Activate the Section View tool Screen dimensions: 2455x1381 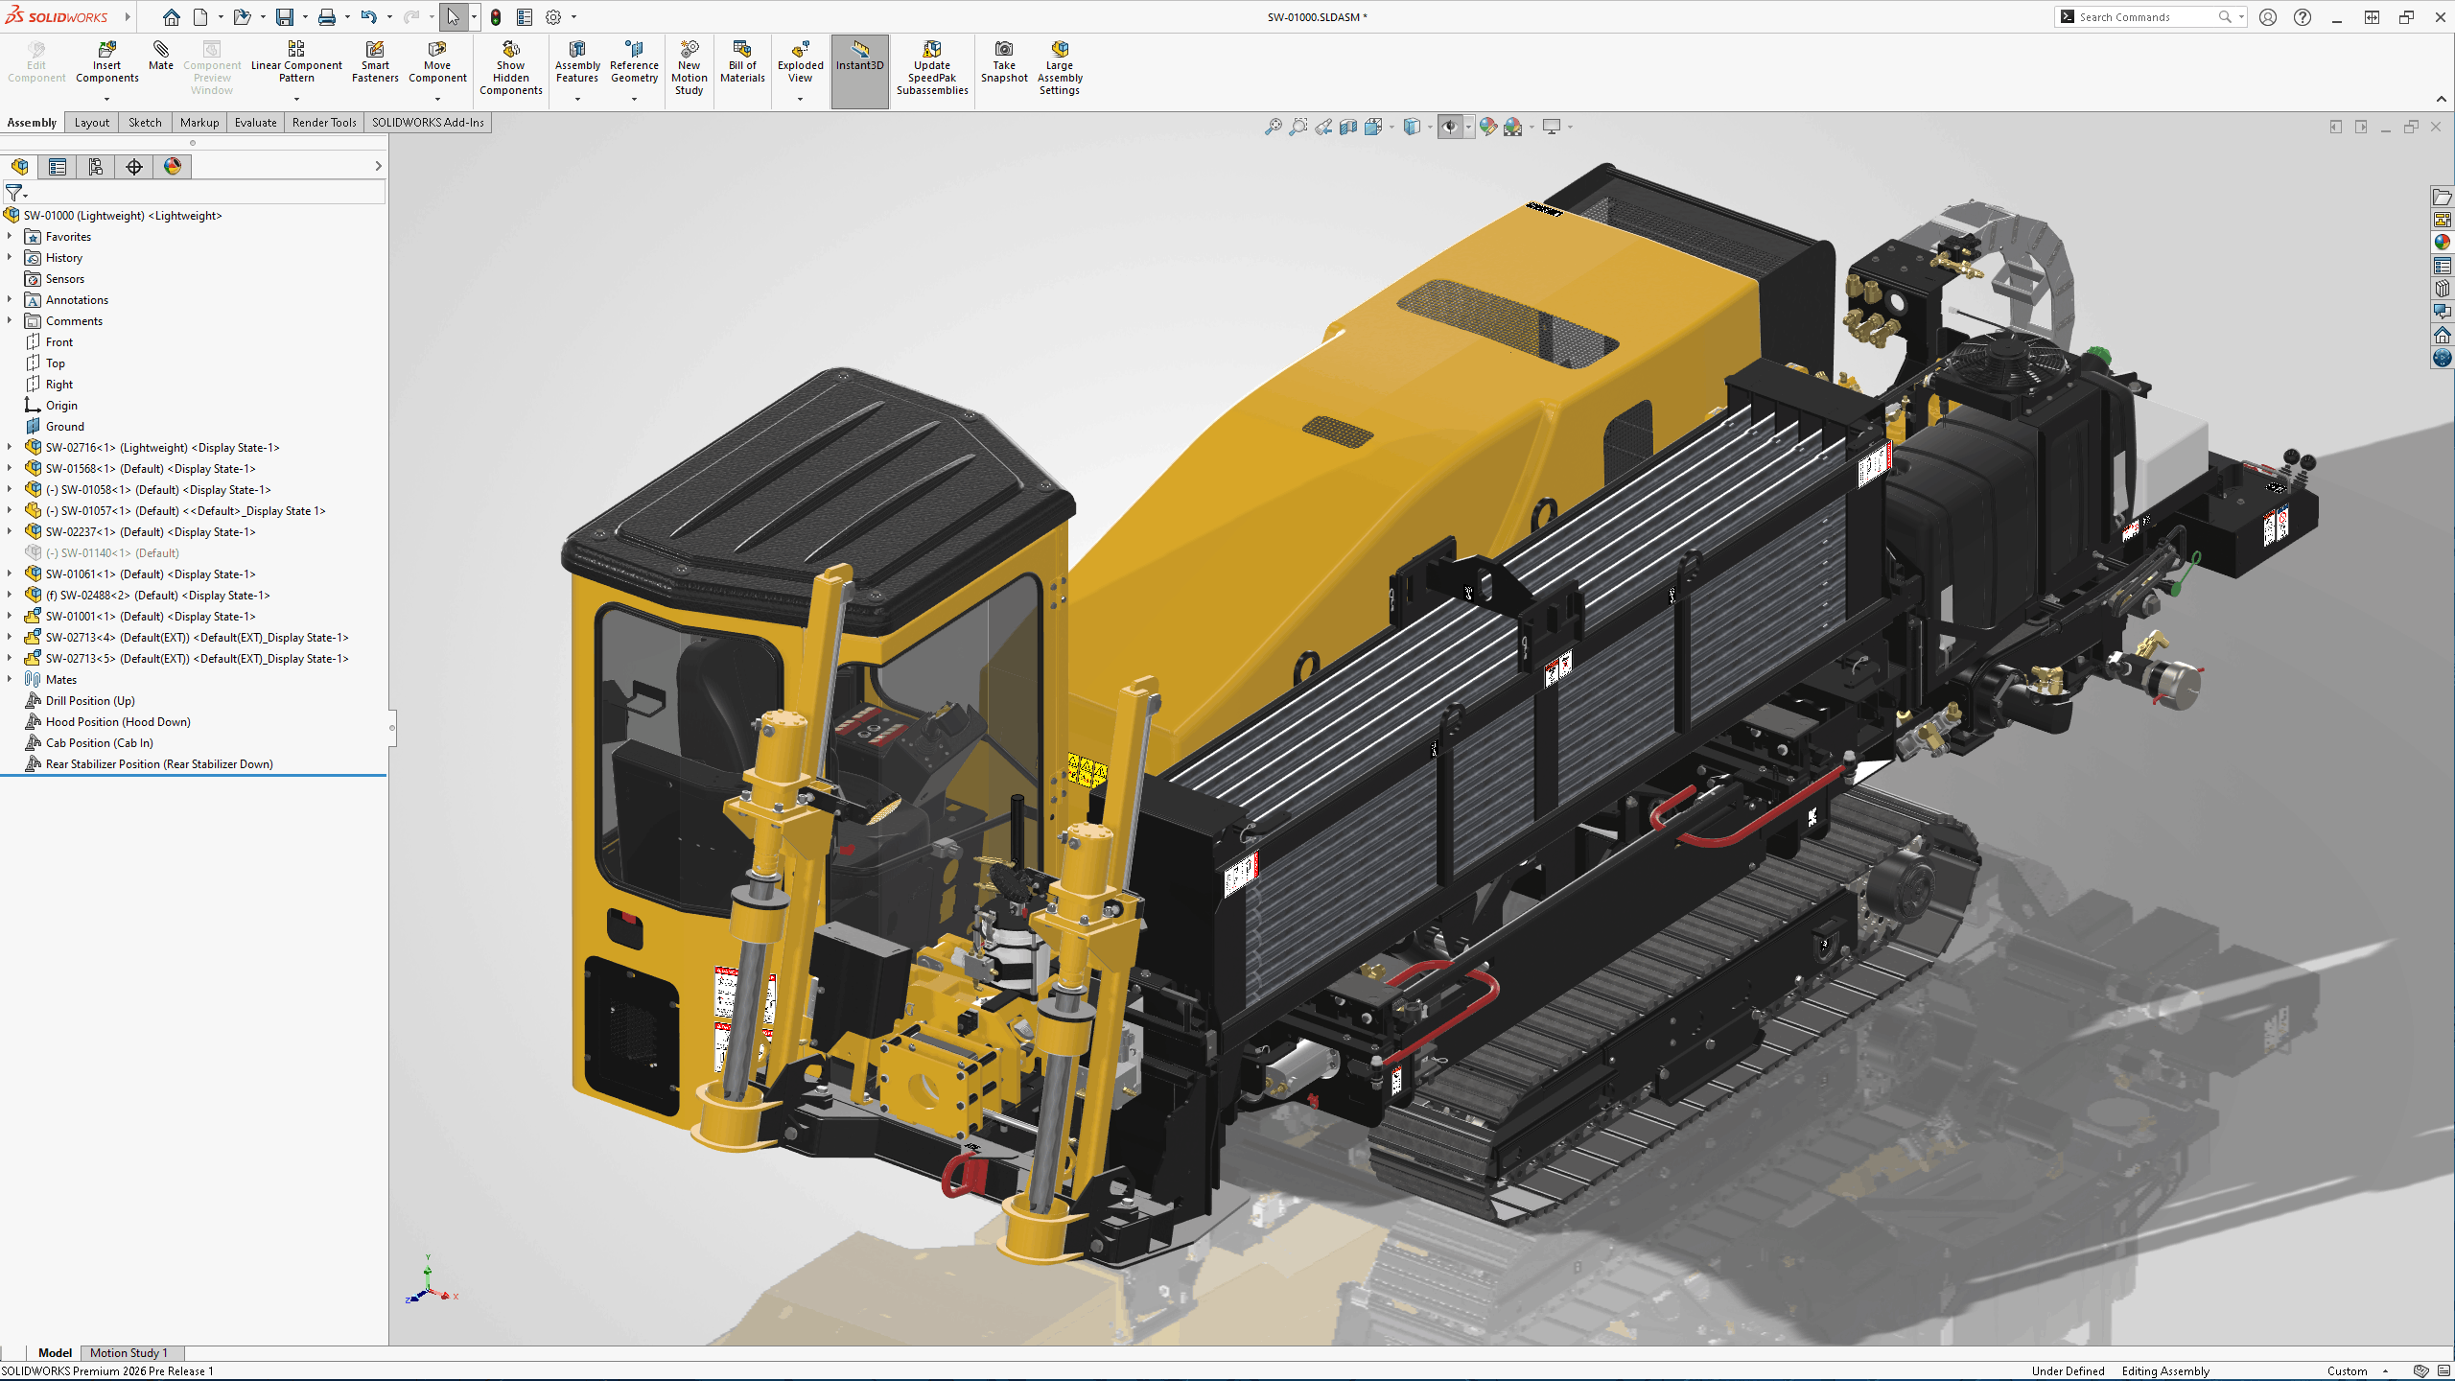(1348, 127)
